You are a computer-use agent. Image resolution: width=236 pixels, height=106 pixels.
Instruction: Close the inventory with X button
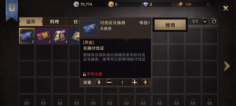226,8
